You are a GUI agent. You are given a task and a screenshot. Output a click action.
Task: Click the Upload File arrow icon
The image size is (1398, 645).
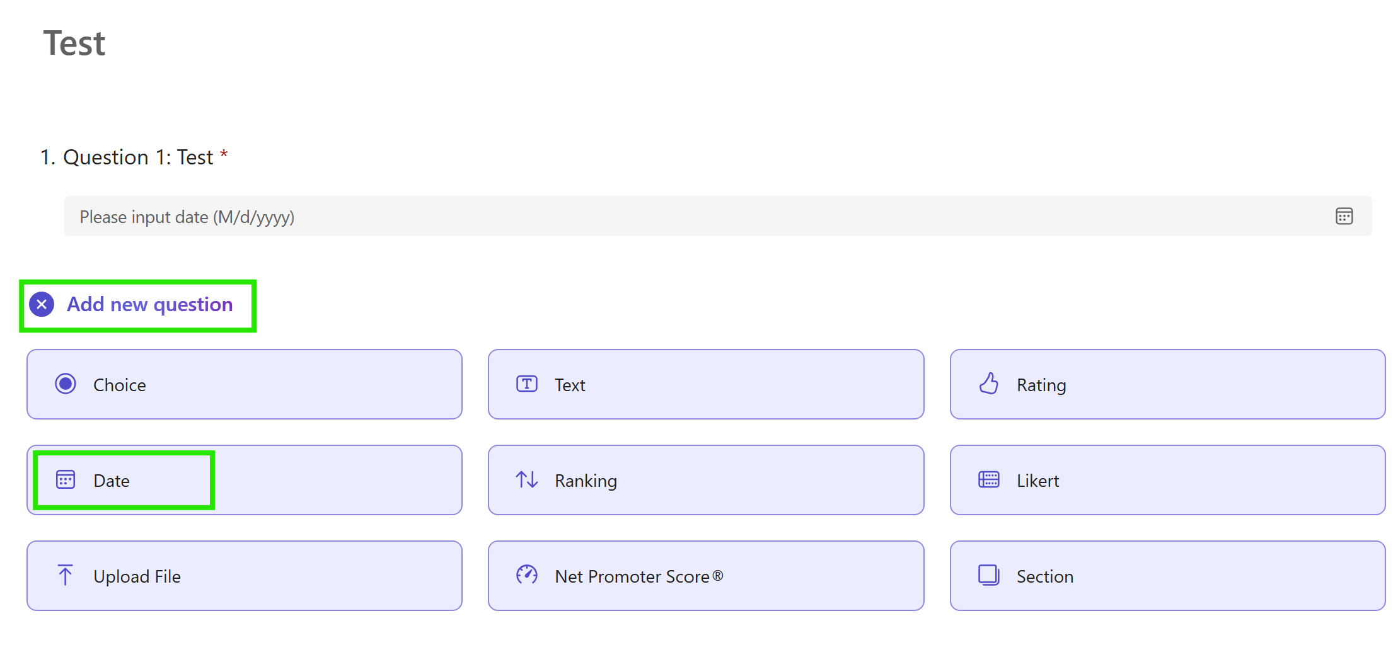tap(65, 575)
